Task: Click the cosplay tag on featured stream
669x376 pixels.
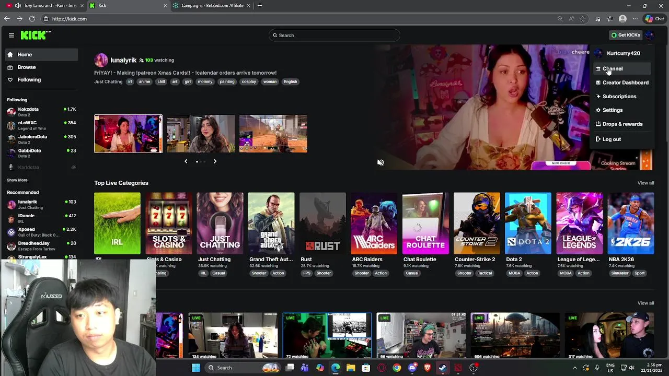Action: click(249, 81)
